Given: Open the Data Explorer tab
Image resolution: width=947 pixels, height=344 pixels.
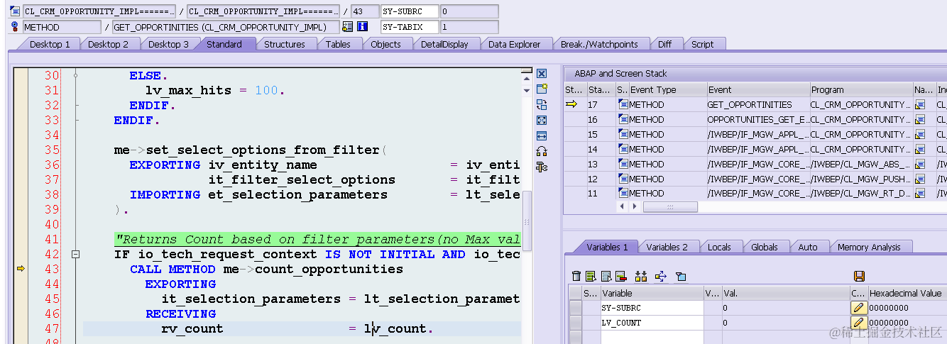Looking at the screenshot, I should pyautogui.click(x=515, y=44).
